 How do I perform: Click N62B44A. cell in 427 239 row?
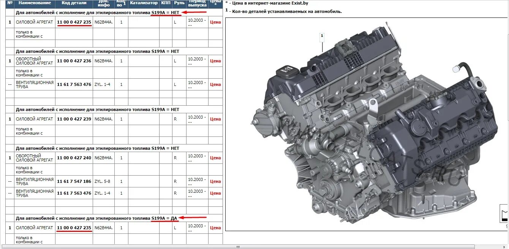[x=104, y=119]
